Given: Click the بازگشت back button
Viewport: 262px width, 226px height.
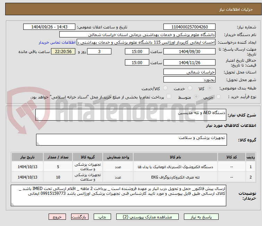Looking at the screenshot, I should [x=80, y=217].
